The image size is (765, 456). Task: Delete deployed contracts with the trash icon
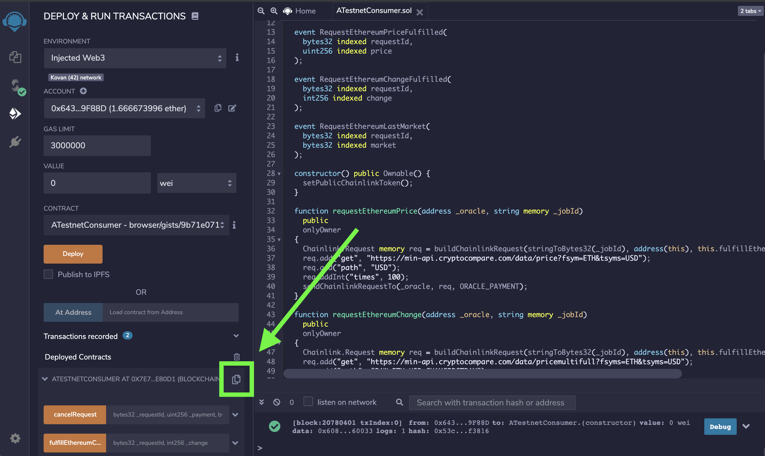click(x=237, y=357)
